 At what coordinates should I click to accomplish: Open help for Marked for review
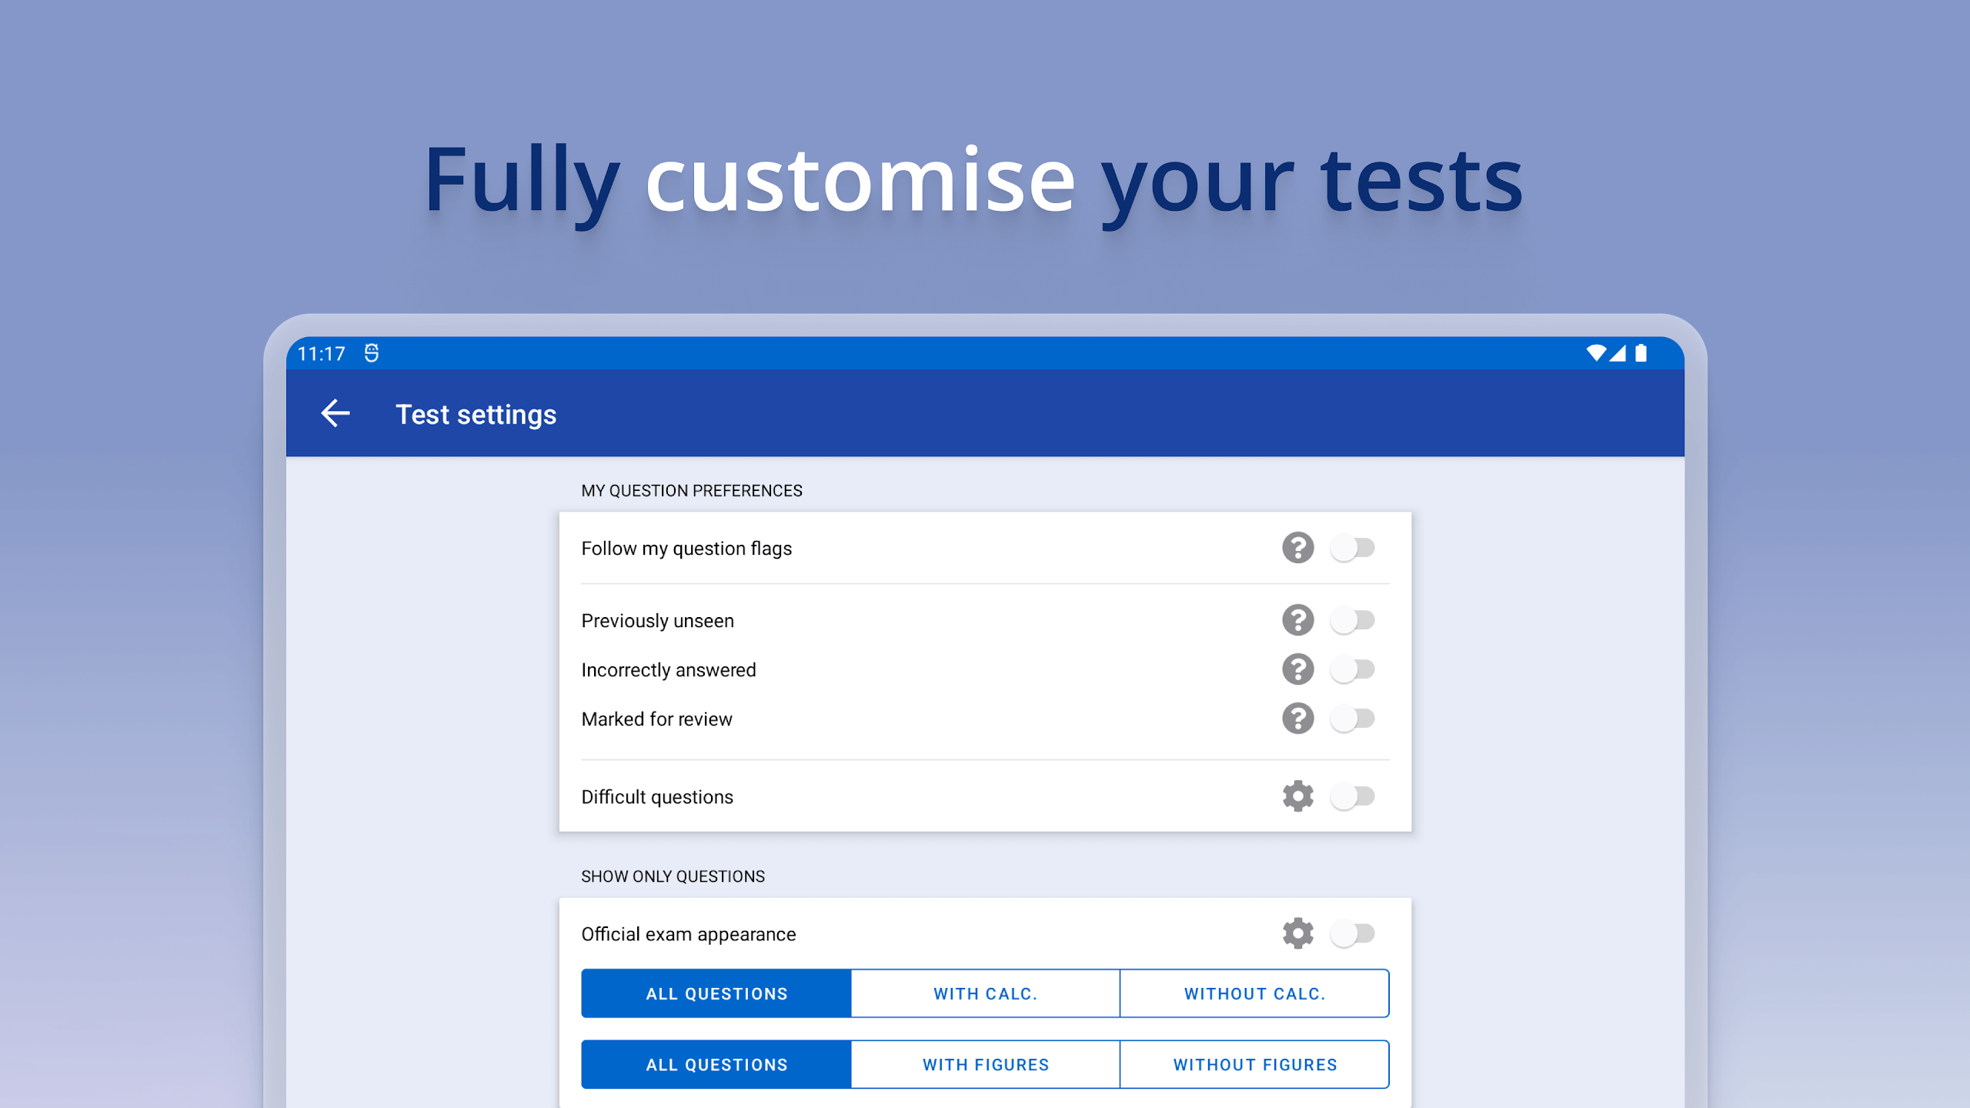pyautogui.click(x=1297, y=719)
